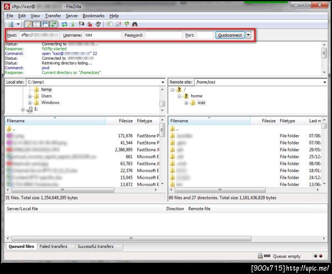The width and height of the screenshot is (332, 274).
Task: Toggle directory comparison icon
Action: tap(118, 24)
